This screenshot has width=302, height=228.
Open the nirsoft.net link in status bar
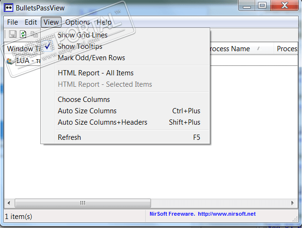227,214
